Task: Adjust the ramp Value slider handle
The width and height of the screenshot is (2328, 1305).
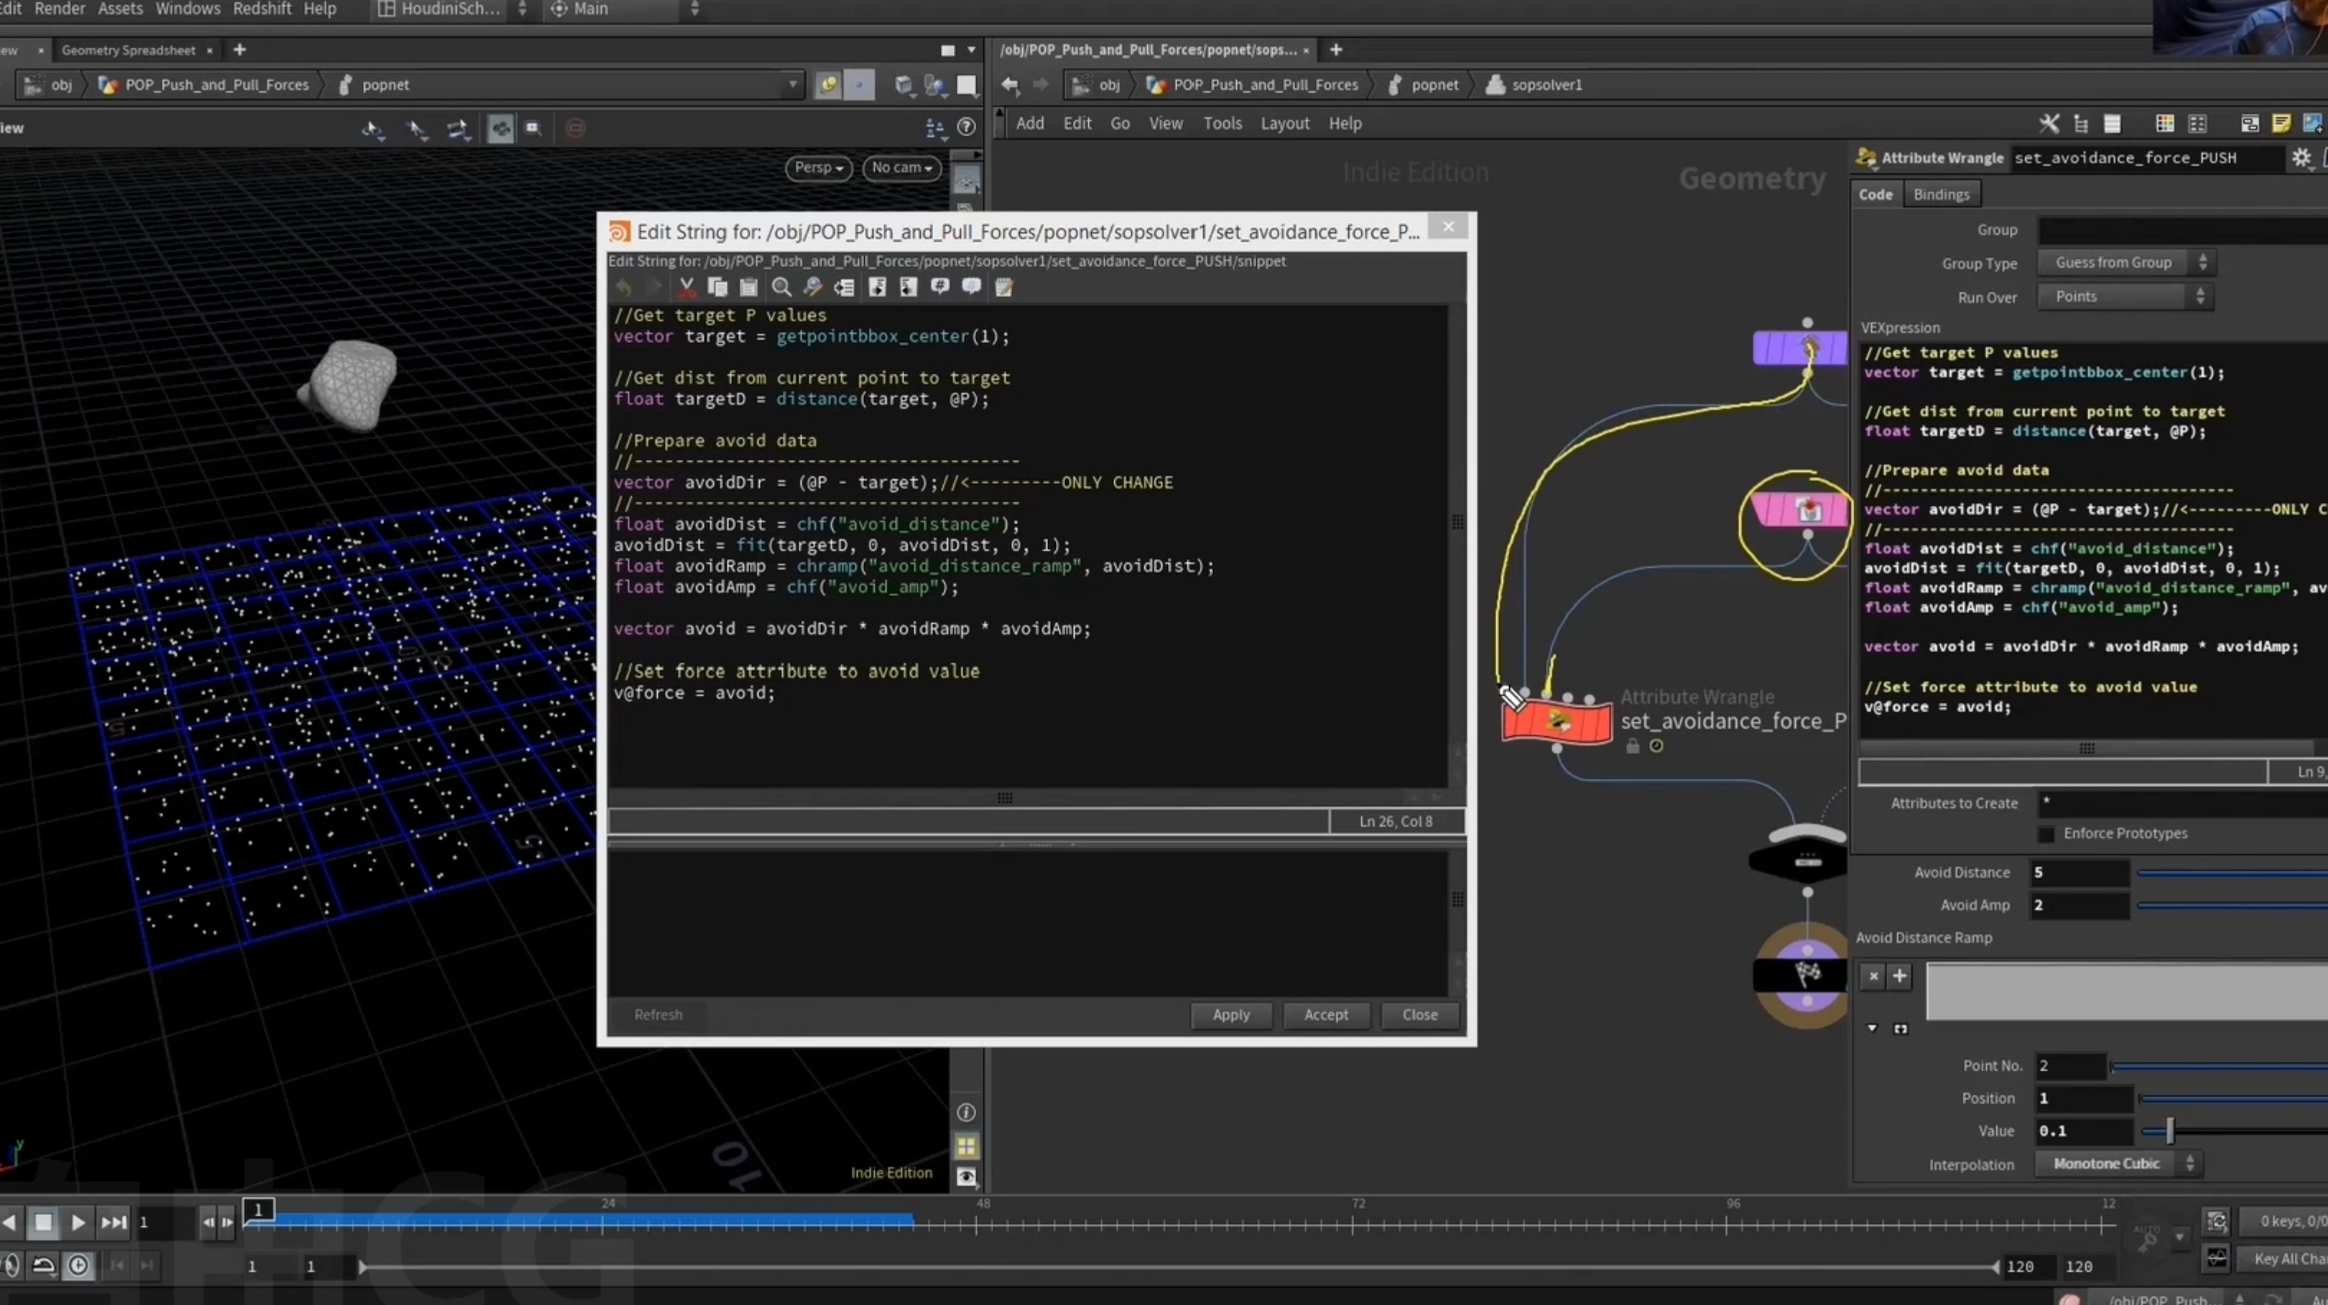Action: point(2169,1130)
